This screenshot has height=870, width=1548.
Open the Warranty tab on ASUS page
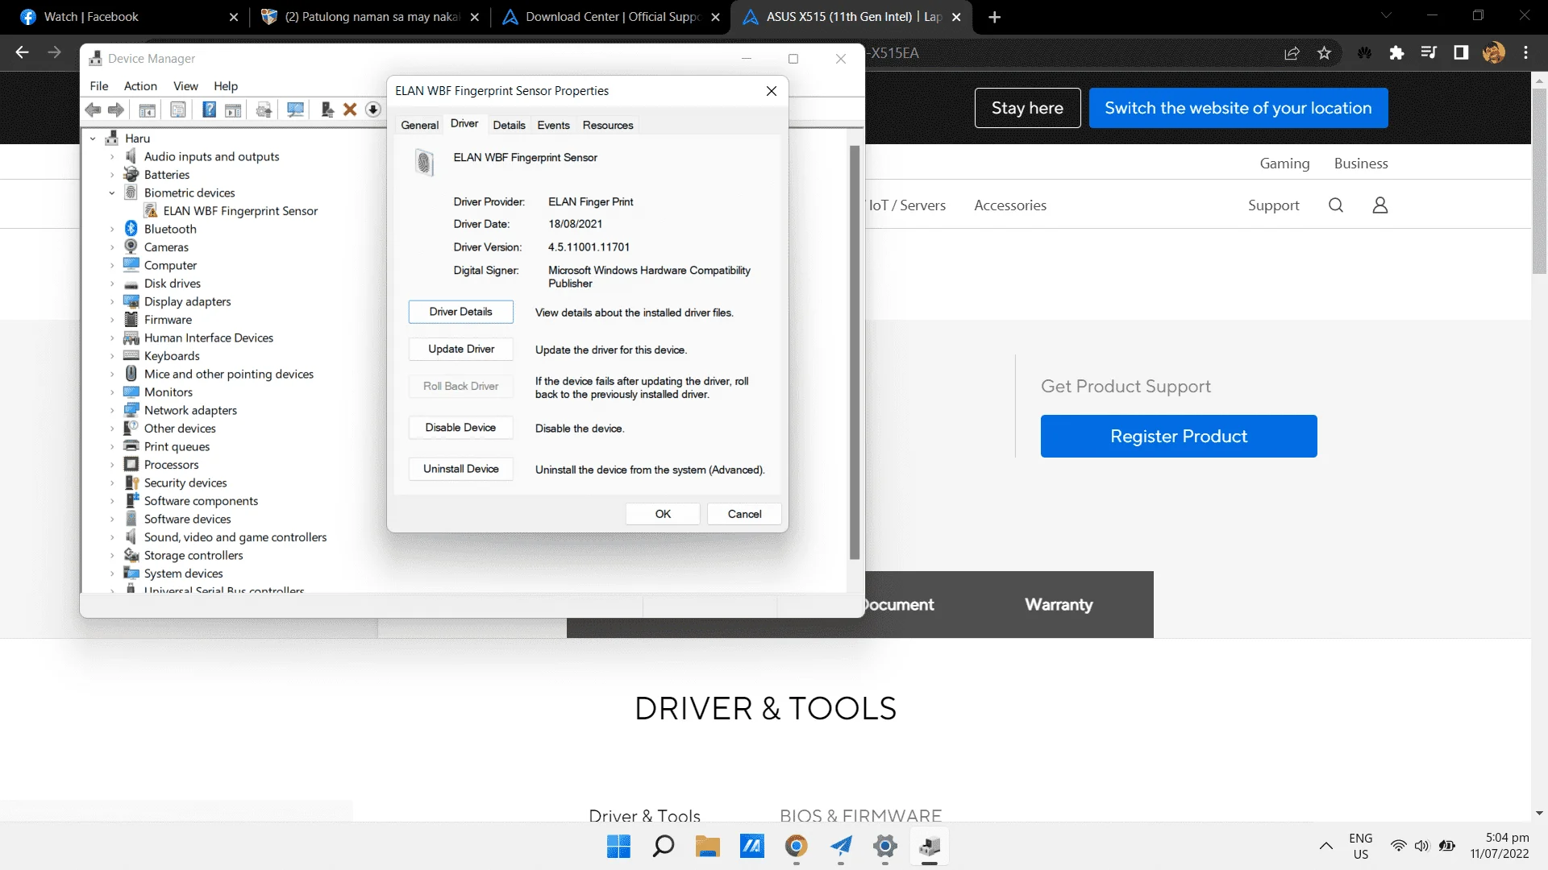[1059, 605]
